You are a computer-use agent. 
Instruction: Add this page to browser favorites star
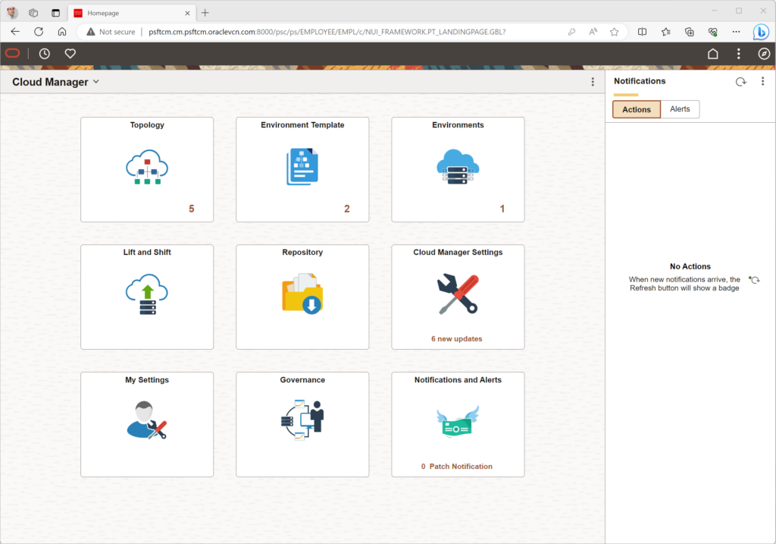click(x=614, y=32)
